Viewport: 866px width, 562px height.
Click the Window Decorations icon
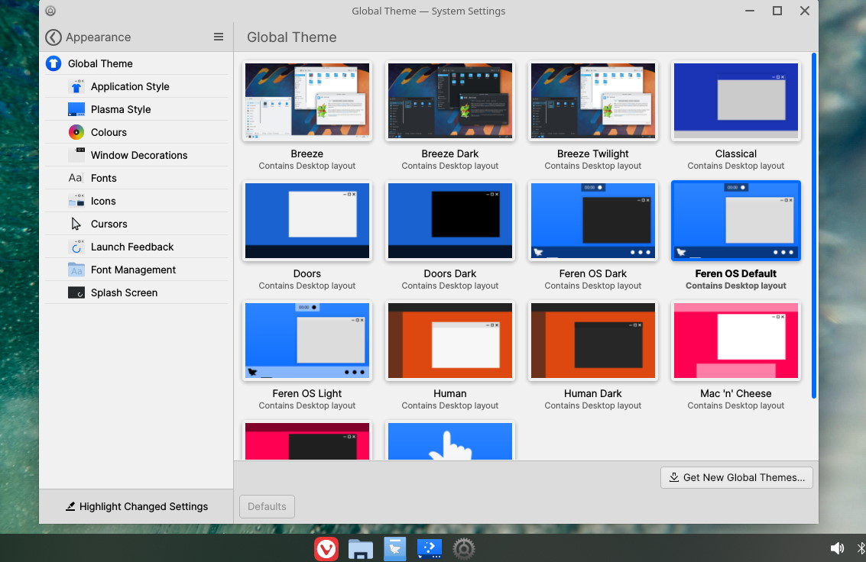click(x=76, y=155)
